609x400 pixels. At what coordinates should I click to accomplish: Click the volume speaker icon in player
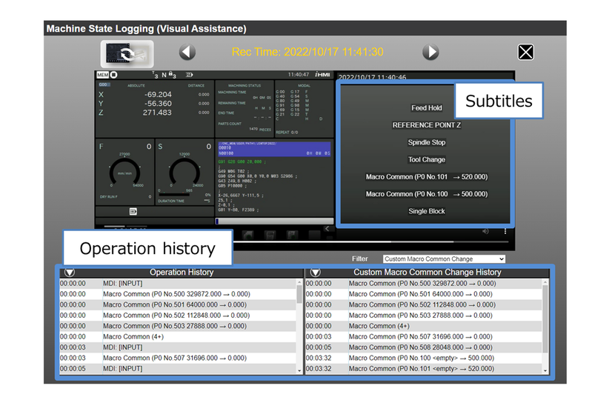tap(485, 231)
